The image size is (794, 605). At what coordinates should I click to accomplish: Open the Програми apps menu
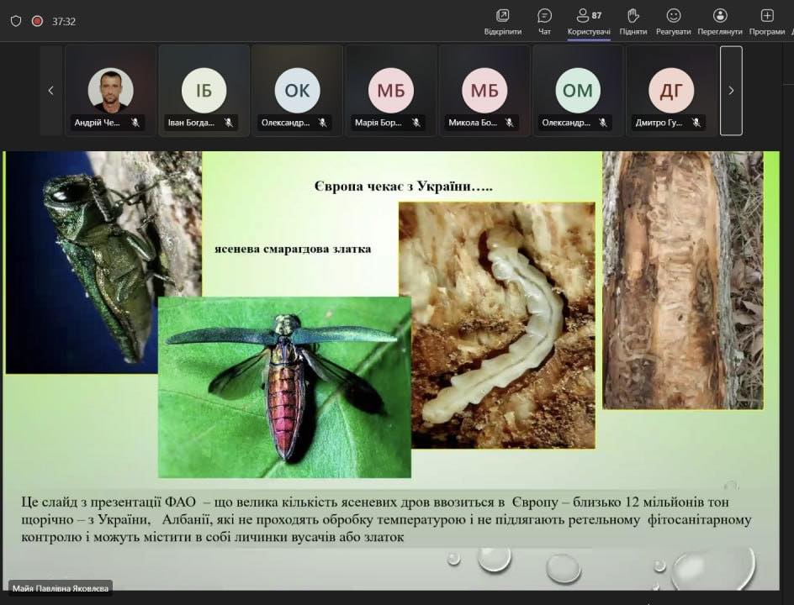click(x=766, y=21)
